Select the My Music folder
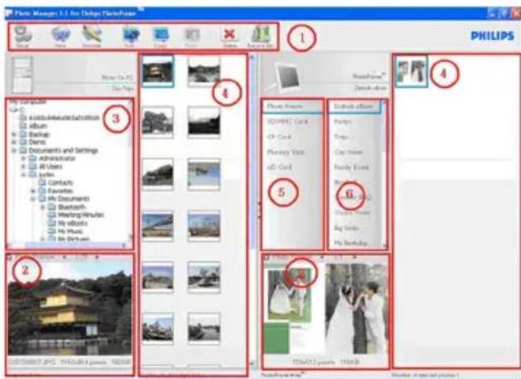521x379 pixels. pyautogui.click(x=65, y=231)
